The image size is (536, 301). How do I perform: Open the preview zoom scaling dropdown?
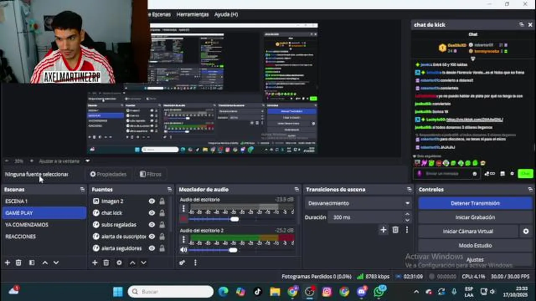tap(88, 161)
